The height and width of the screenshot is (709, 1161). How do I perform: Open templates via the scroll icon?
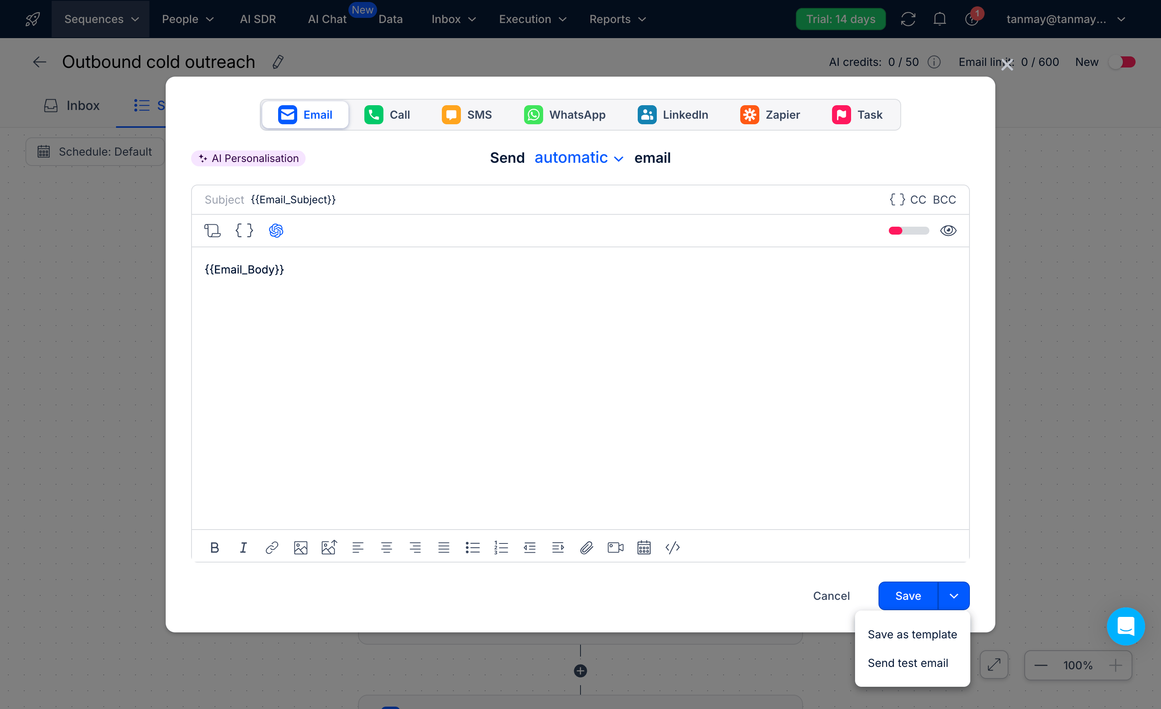tap(212, 231)
